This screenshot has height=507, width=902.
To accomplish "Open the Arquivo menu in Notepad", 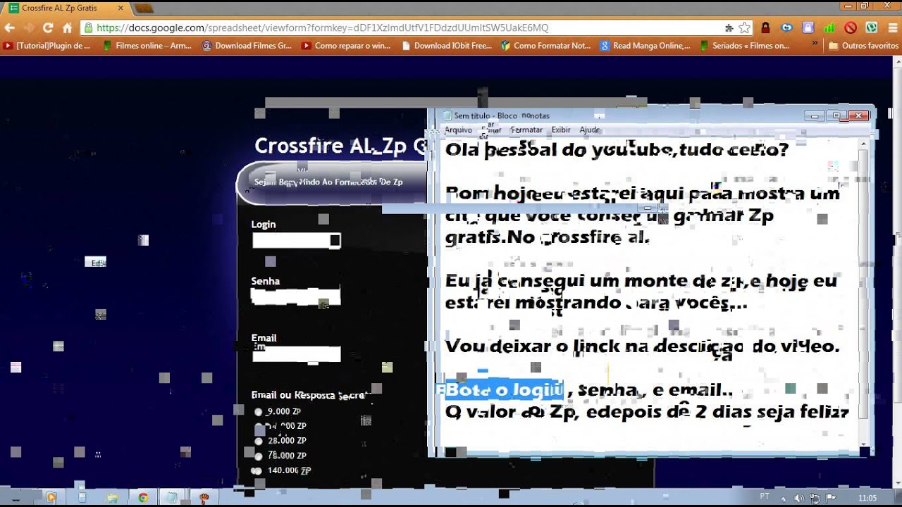I will (x=458, y=130).
